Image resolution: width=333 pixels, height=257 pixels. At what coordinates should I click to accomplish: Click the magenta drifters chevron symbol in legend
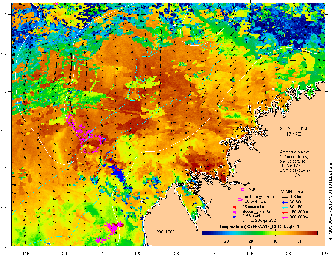pyautogui.click(x=240, y=199)
